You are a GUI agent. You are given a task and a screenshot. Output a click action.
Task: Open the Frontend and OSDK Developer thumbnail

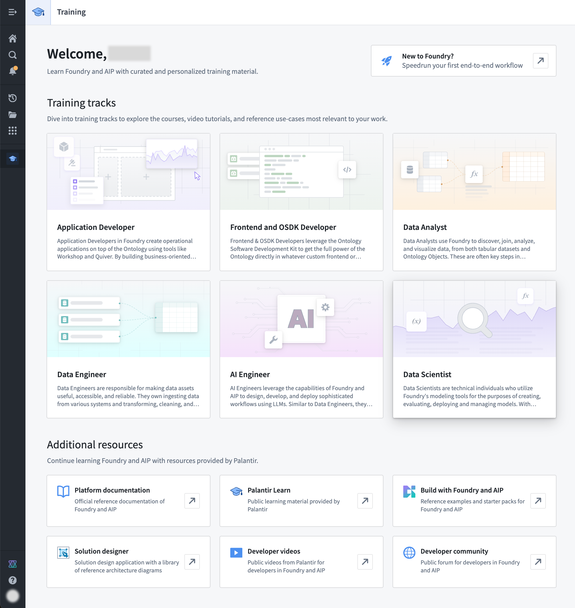[301, 172]
